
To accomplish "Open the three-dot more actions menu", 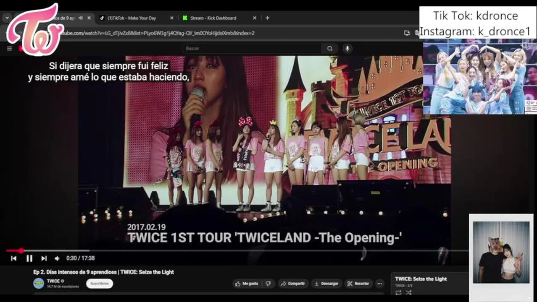I will 379,284.
